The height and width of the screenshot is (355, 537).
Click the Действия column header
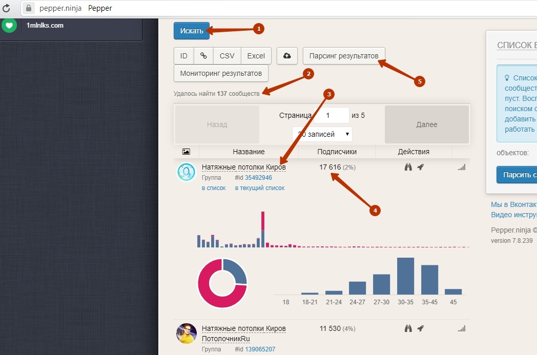pos(414,152)
